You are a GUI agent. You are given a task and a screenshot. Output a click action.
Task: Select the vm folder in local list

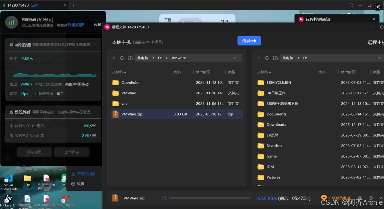coord(176,104)
